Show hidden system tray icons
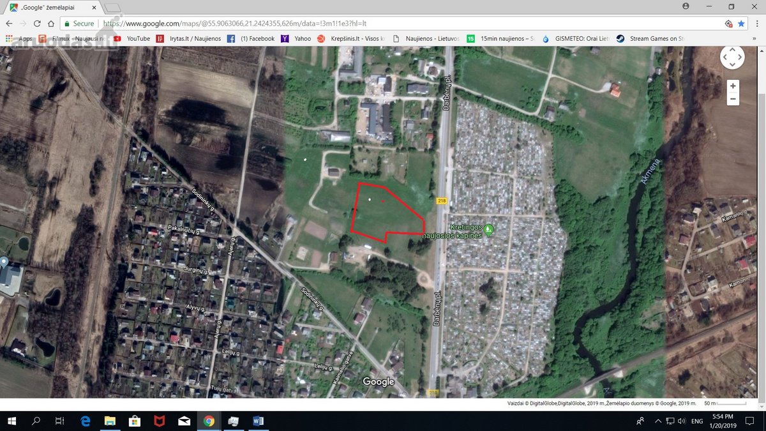 tap(657, 421)
